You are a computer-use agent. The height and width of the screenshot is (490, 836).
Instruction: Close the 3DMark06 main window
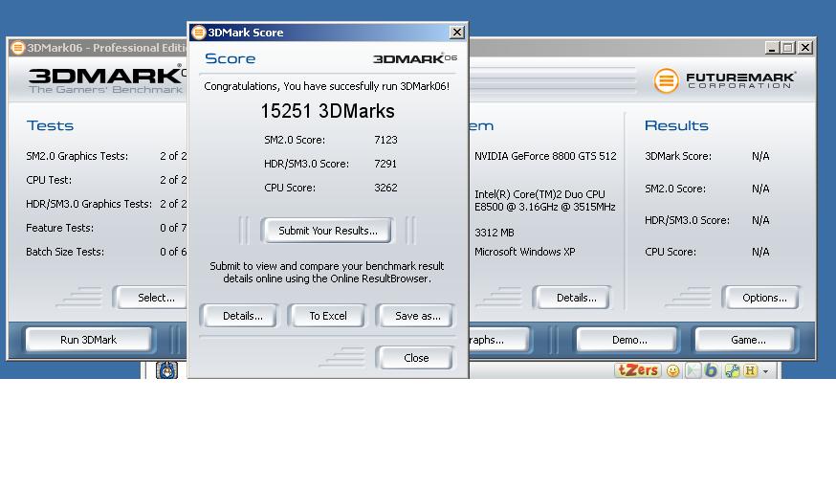tap(805, 48)
